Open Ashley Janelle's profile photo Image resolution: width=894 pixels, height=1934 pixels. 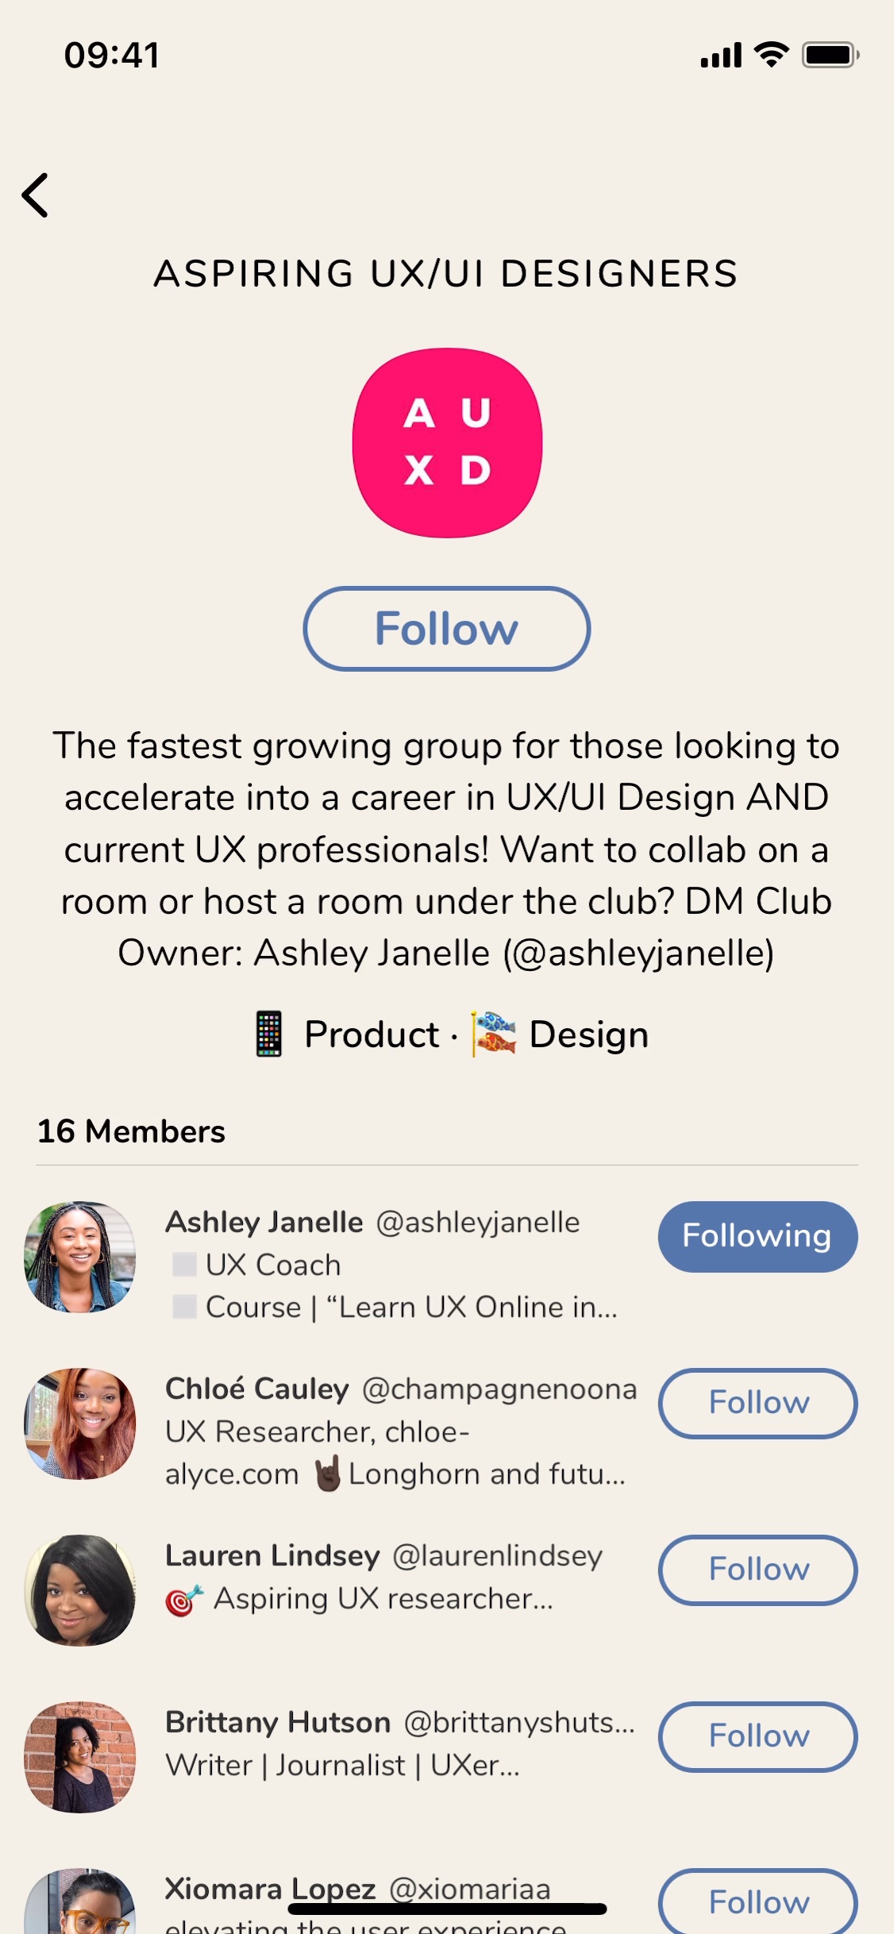80,1257
